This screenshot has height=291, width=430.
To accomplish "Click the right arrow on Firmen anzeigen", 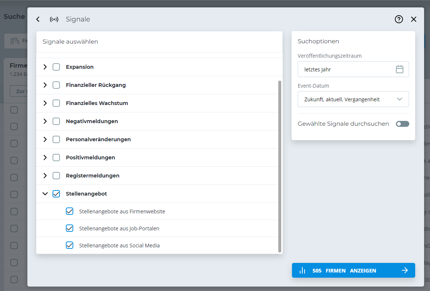I will (x=405, y=270).
